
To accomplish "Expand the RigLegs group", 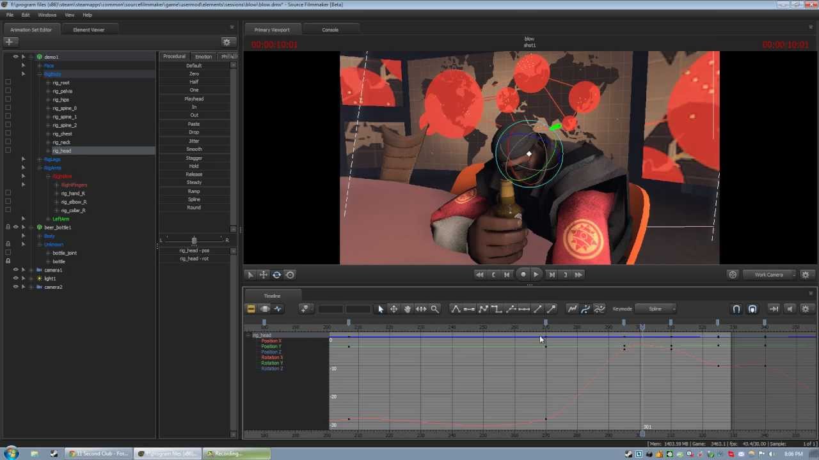I will click(40, 159).
